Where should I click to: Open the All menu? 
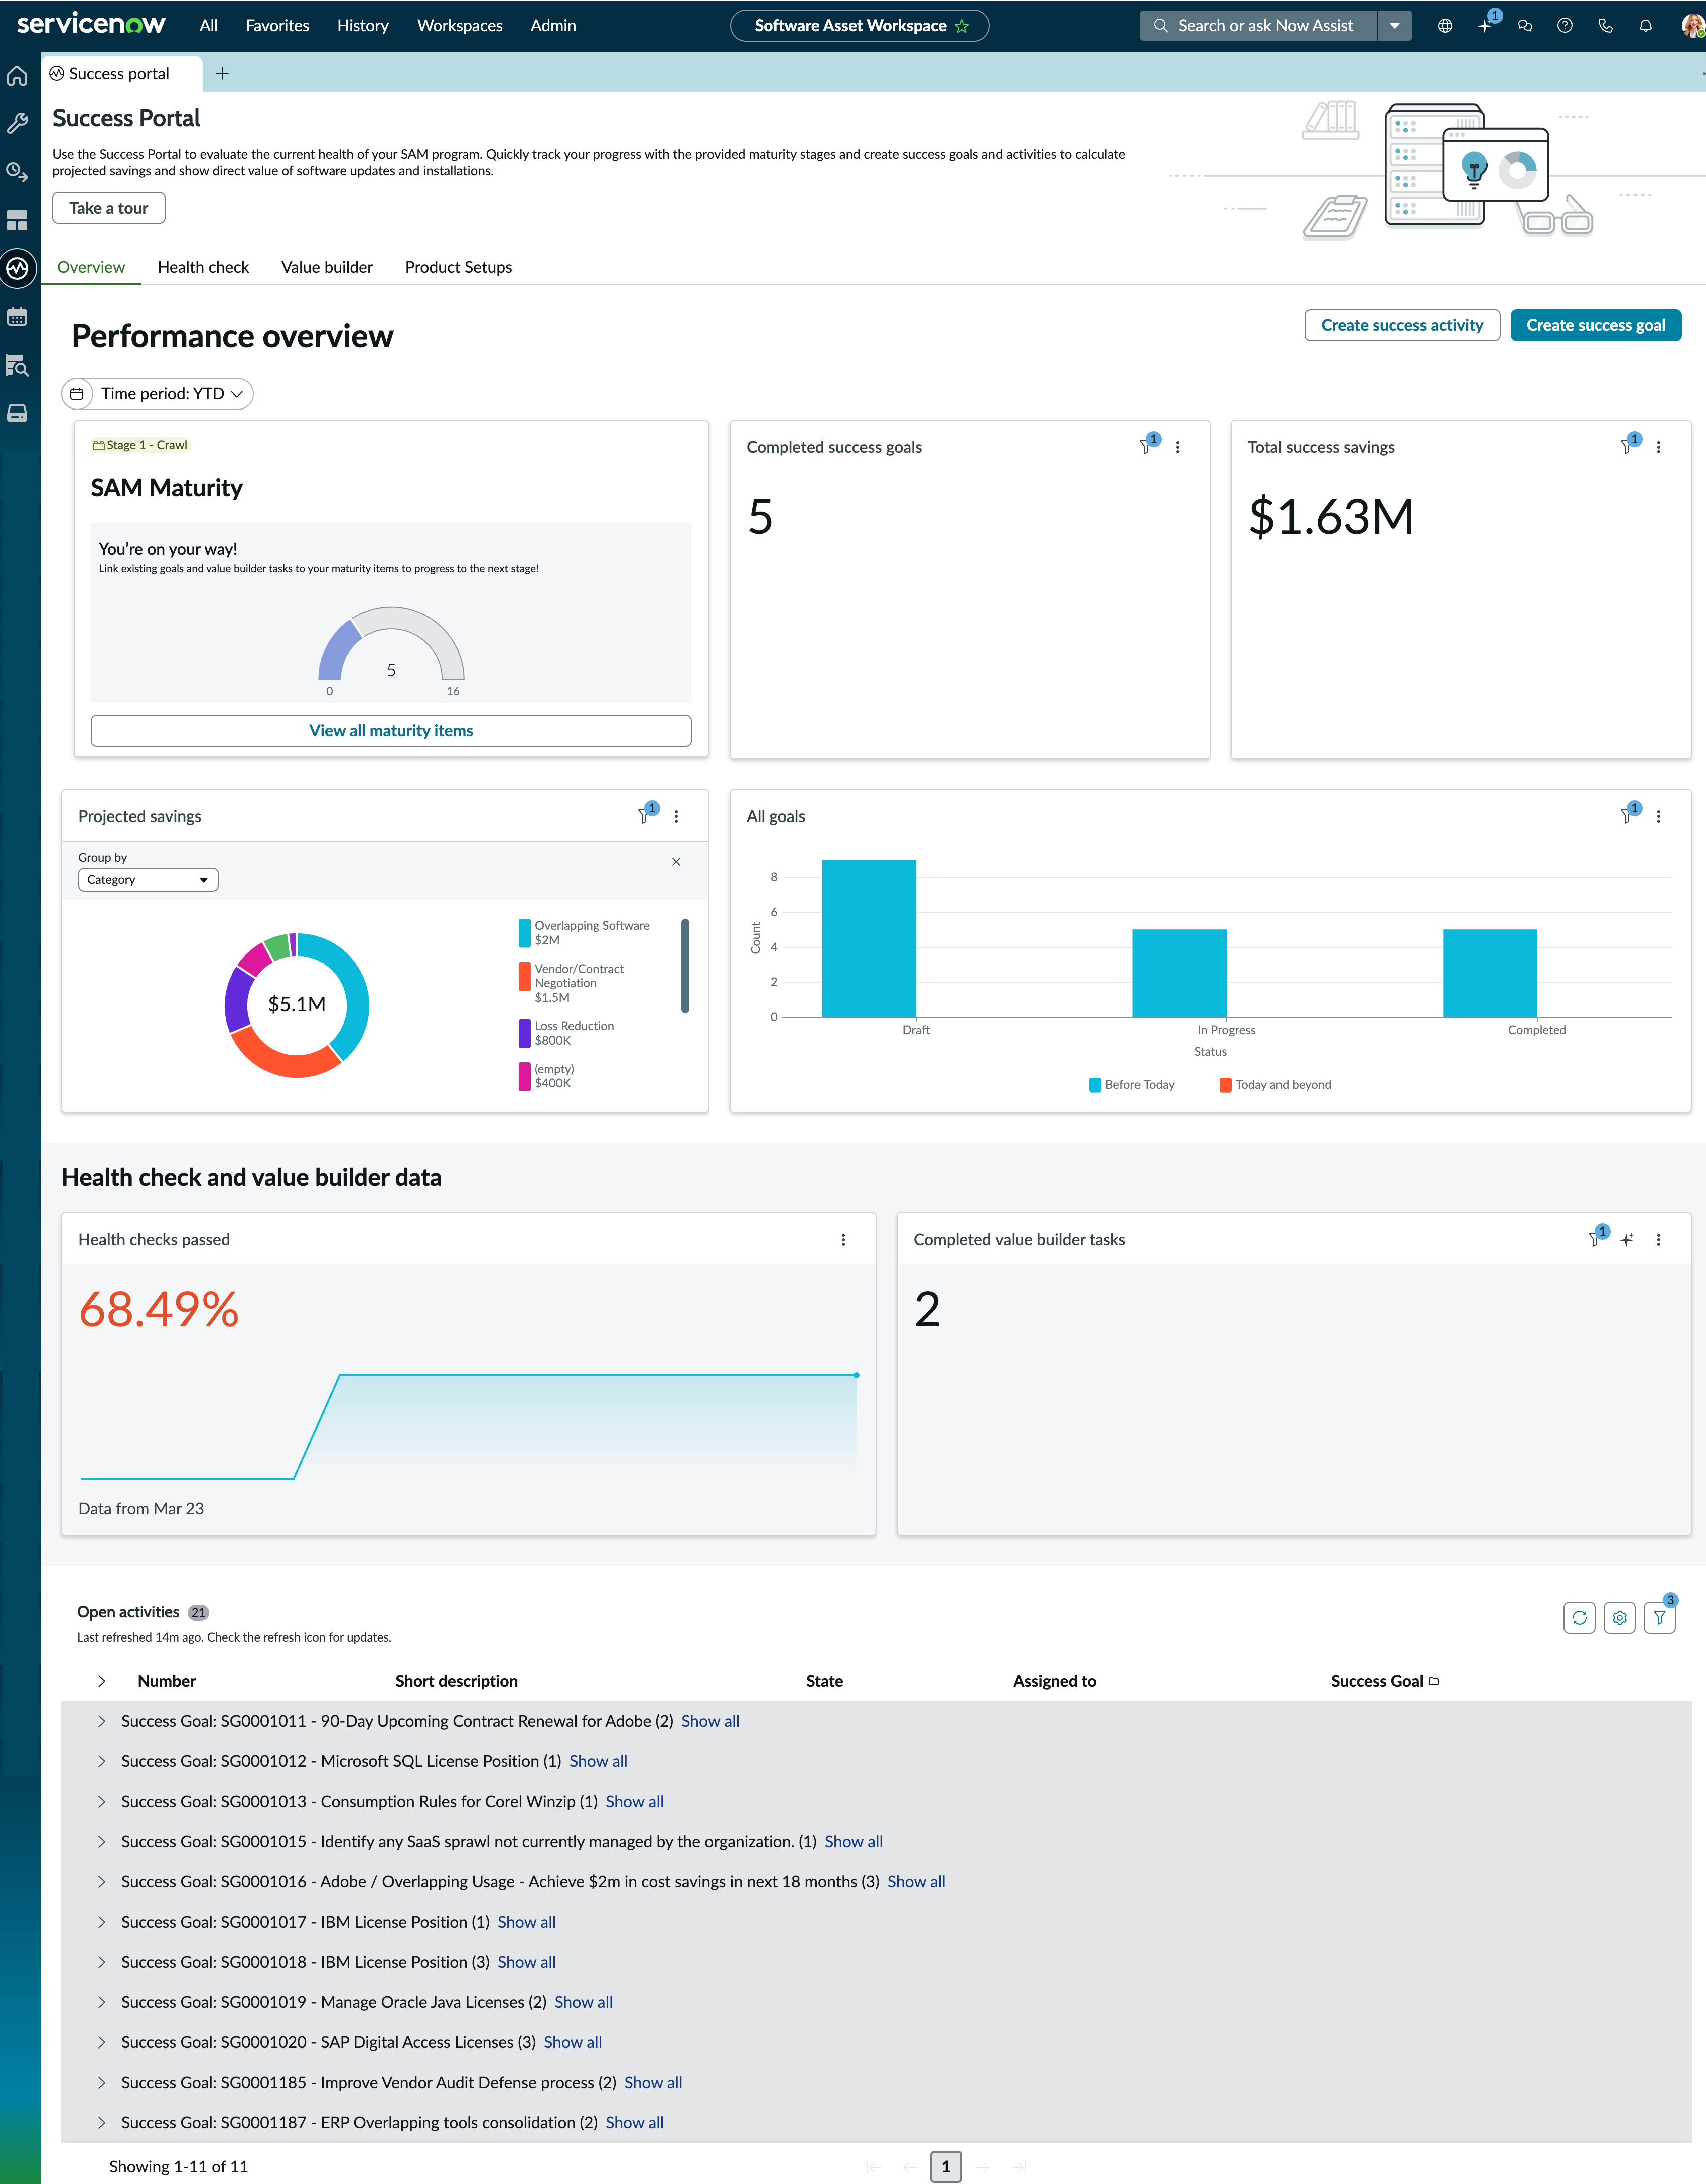tap(208, 26)
